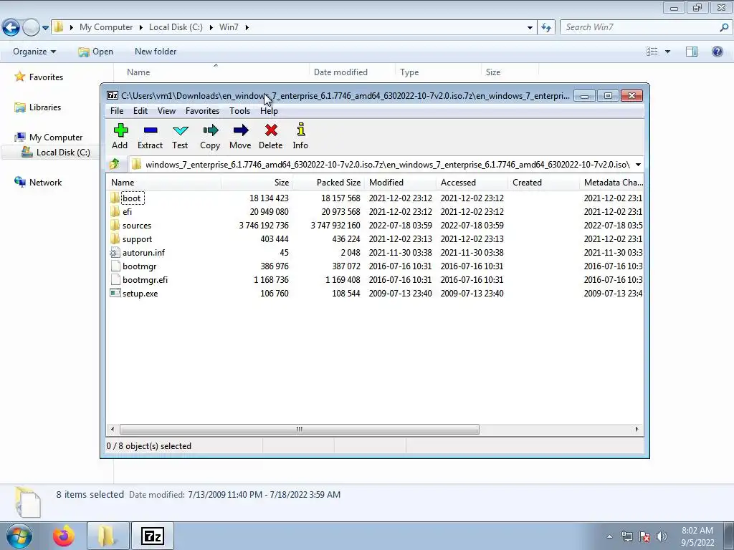Open the Info tool in 7-Zip
This screenshot has width=734, height=550.
click(x=300, y=130)
